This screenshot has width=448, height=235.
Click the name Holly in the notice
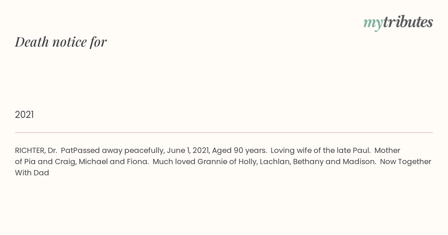[248, 162]
